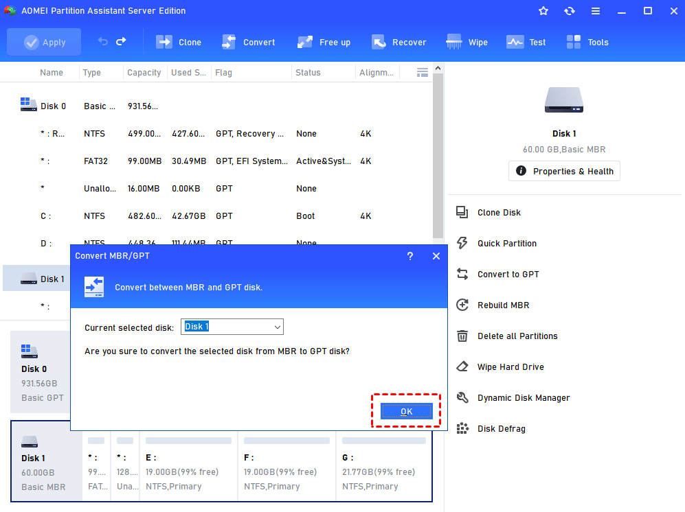685x512 pixels.
Task: Open help in Convert MBR/GPT dialog
Action: pyautogui.click(x=409, y=256)
